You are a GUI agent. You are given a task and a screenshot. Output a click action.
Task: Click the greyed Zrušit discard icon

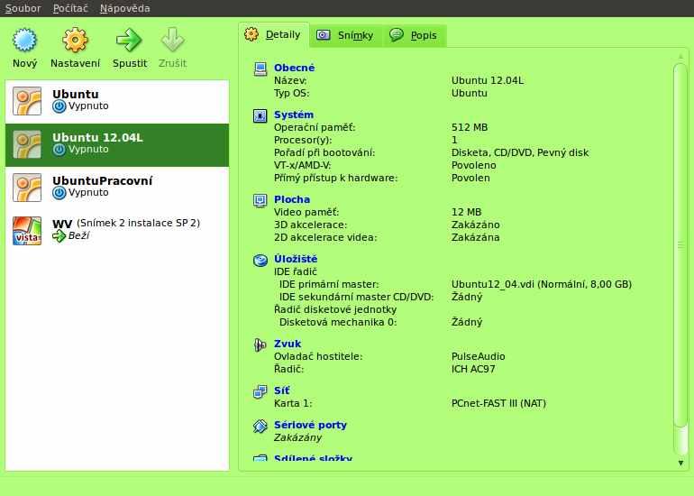tap(173, 41)
